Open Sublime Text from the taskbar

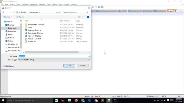pos(103,100)
